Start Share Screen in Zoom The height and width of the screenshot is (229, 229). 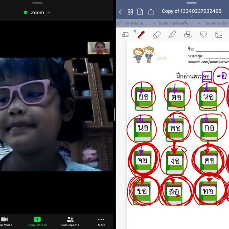(37, 221)
